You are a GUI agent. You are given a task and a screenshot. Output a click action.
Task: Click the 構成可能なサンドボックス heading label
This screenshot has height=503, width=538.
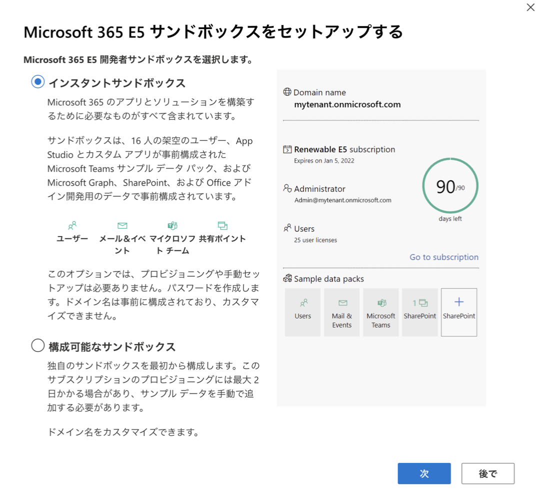(x=112, y=347)
